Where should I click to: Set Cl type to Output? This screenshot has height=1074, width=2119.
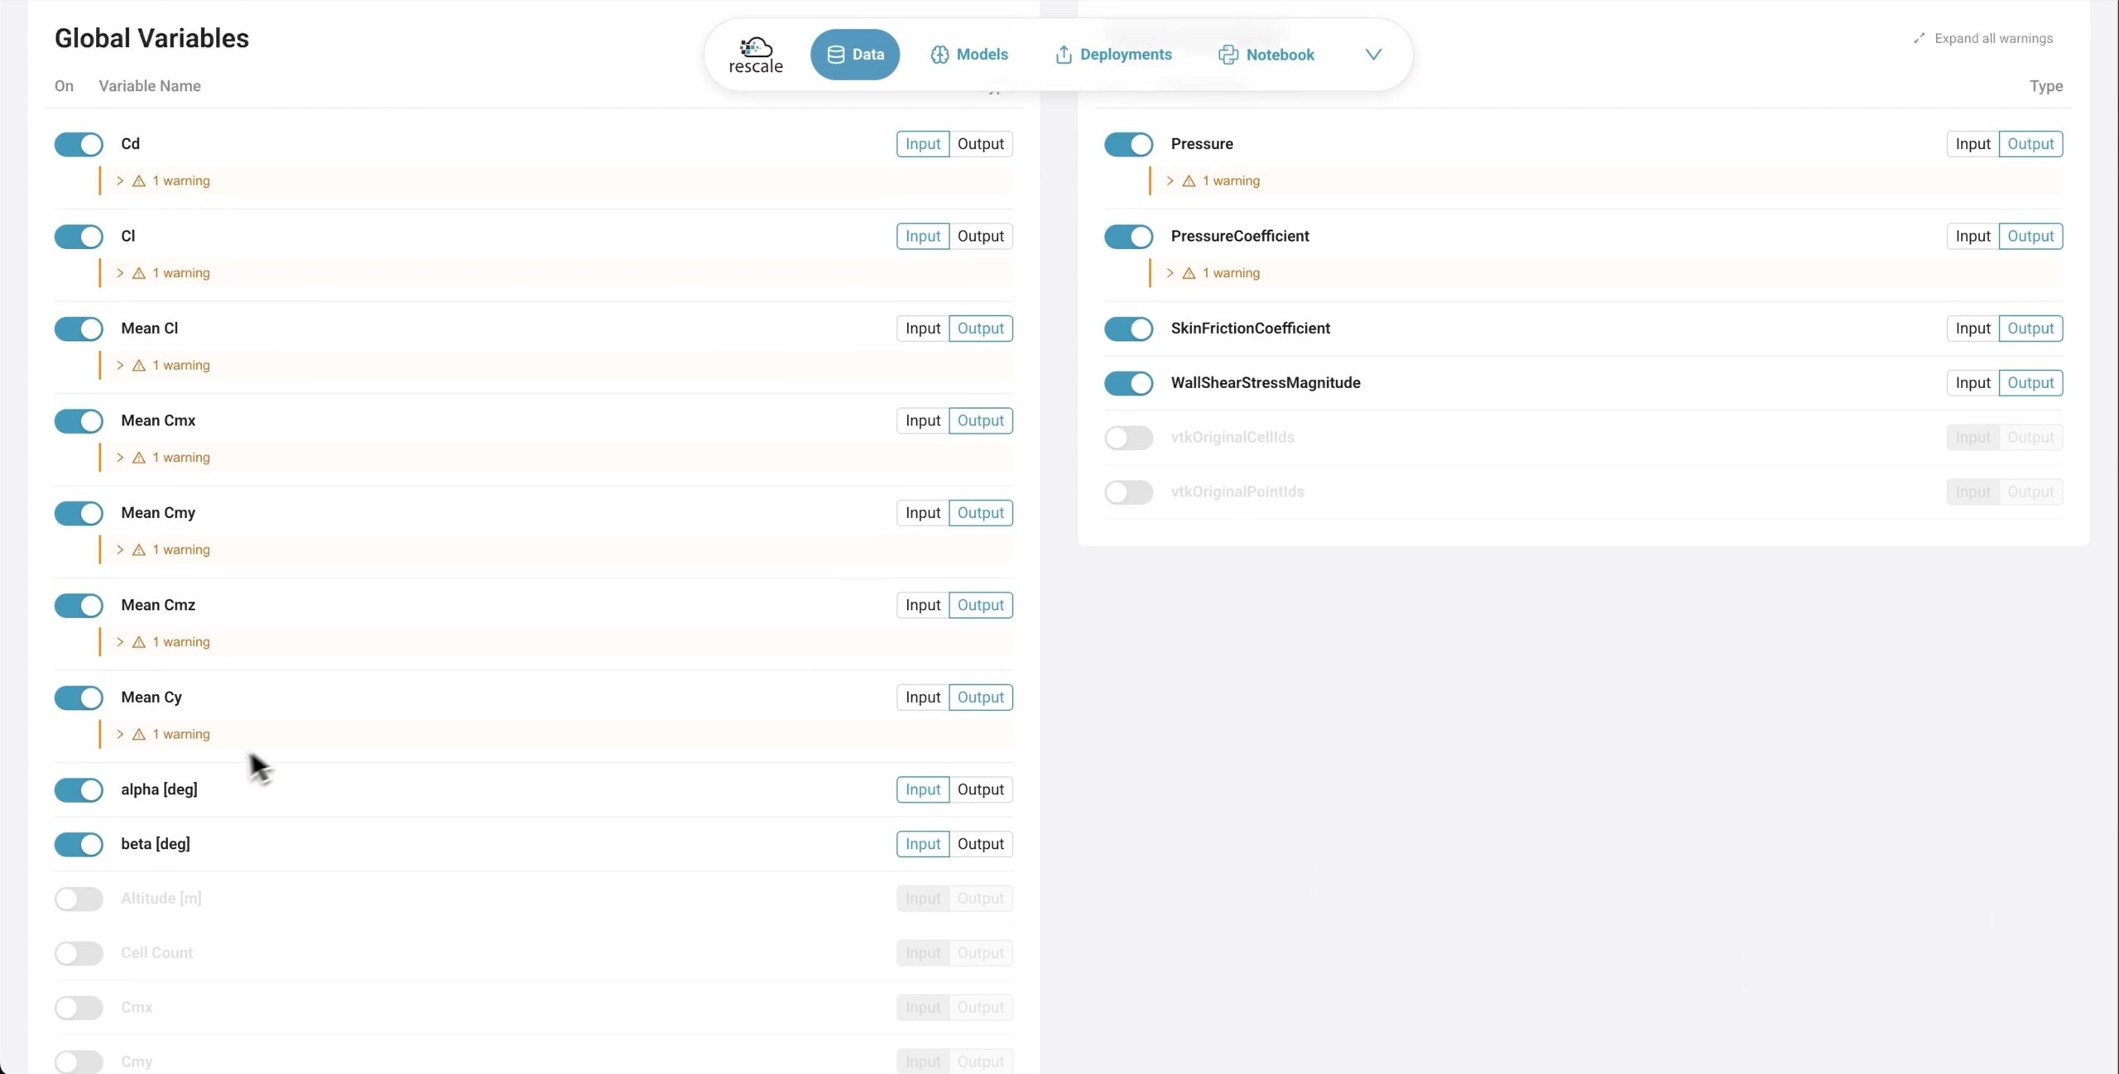tap(981, 237)
